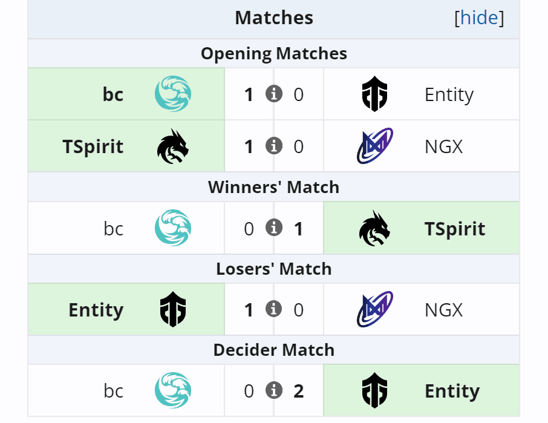Viewport: 548px width, 423px height.
Task: Click the Entity logo in the Decider Match
Action: point(375,391)
